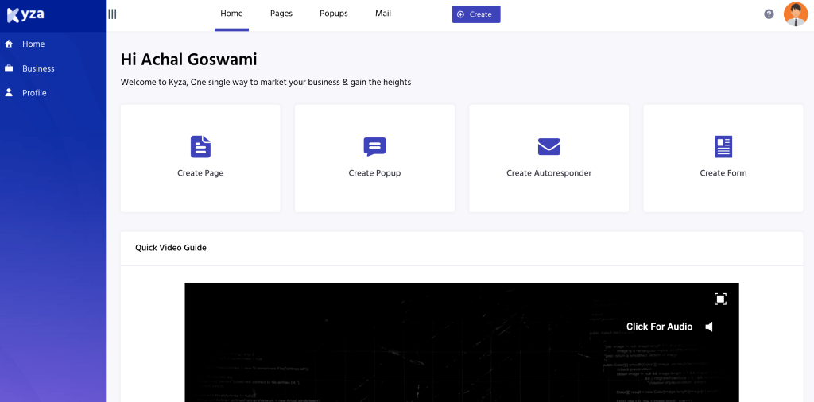The image size is (814, 402).
Task: Toggle the sidebar collapse bars icon
Action: tap(112, 14)
